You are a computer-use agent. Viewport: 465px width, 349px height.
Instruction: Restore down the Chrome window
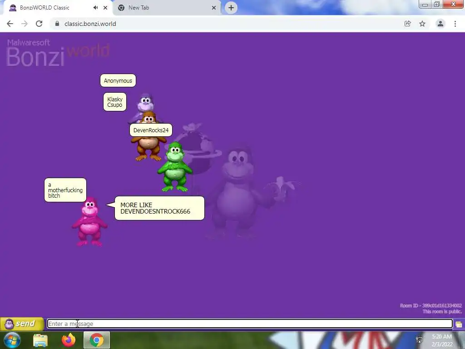pyautogui.click(x=437, y=4)
